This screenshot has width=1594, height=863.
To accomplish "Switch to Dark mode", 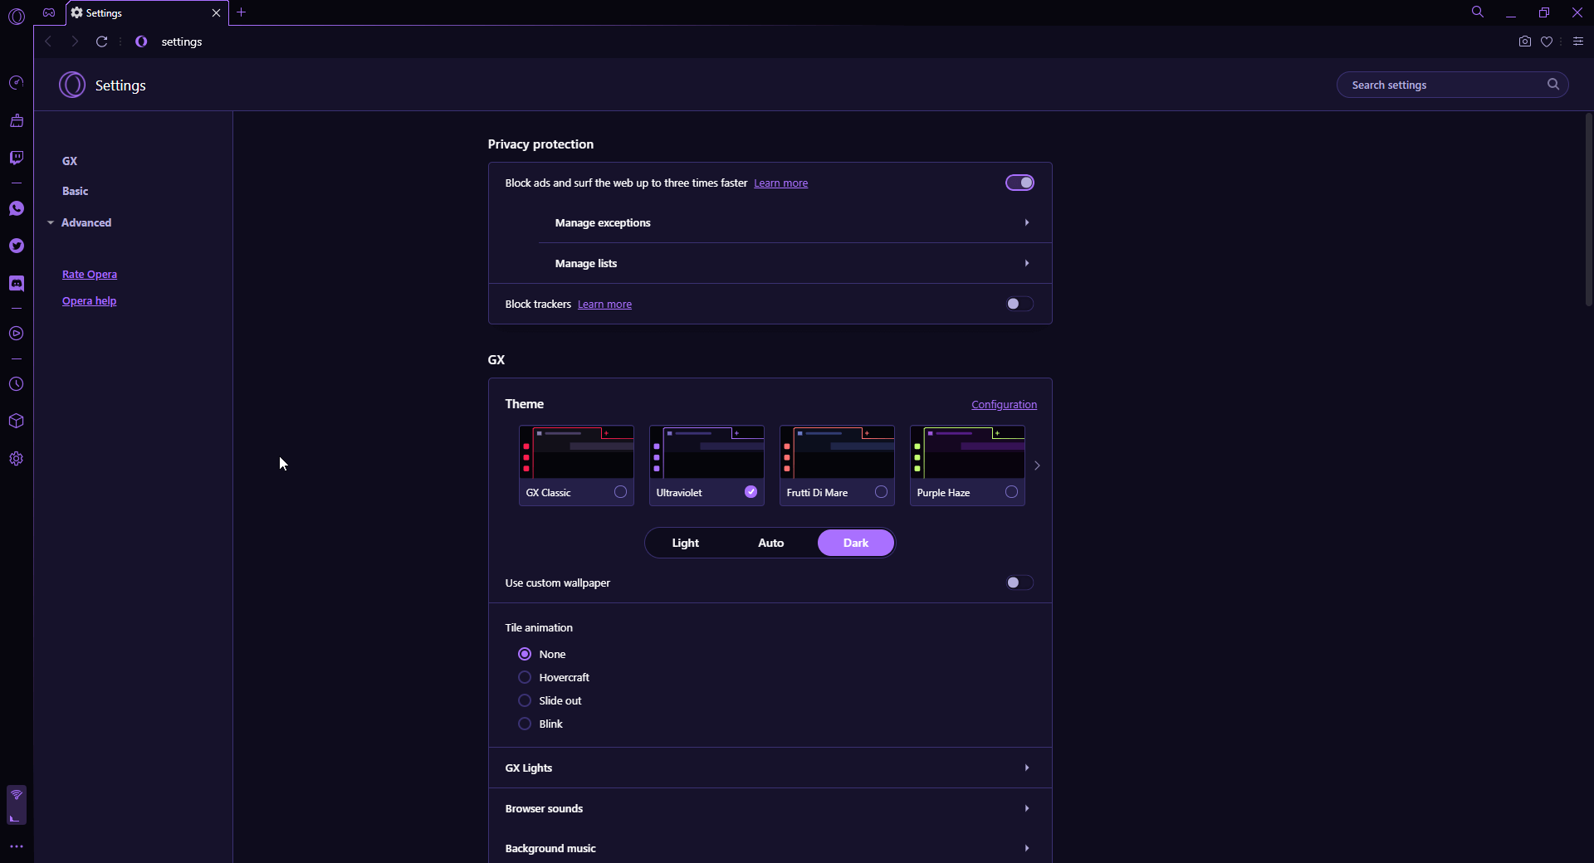I will click(x=856, y=543).
